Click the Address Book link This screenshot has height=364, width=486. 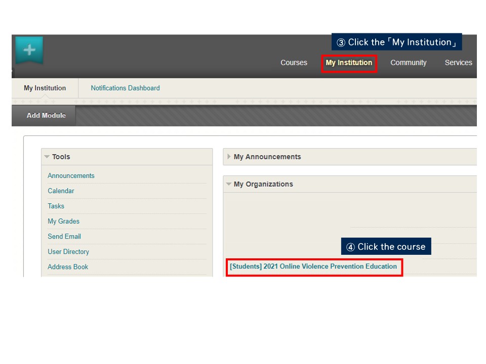point(68,267)
